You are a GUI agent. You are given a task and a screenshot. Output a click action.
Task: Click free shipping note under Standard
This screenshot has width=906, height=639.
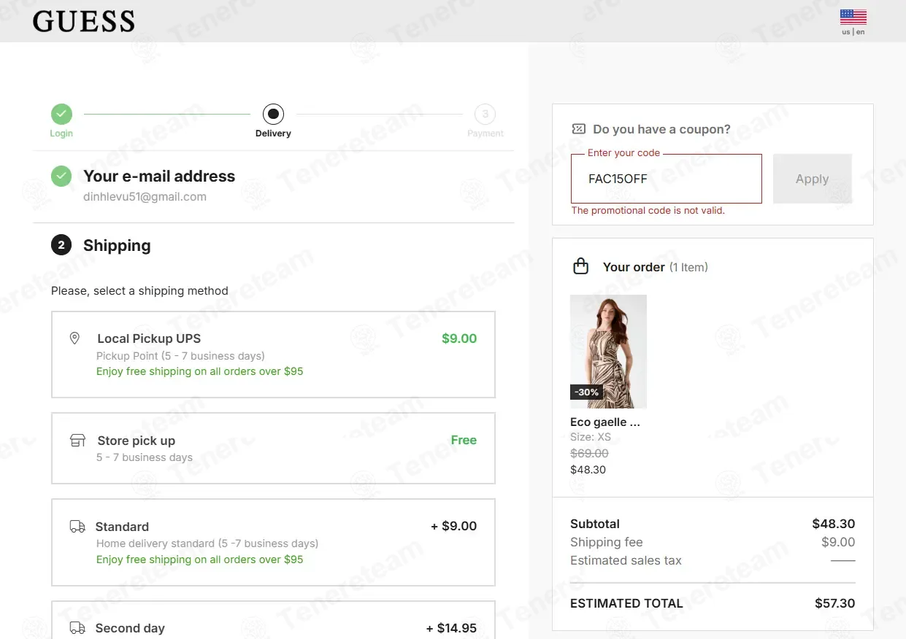[x=199, y=559]
